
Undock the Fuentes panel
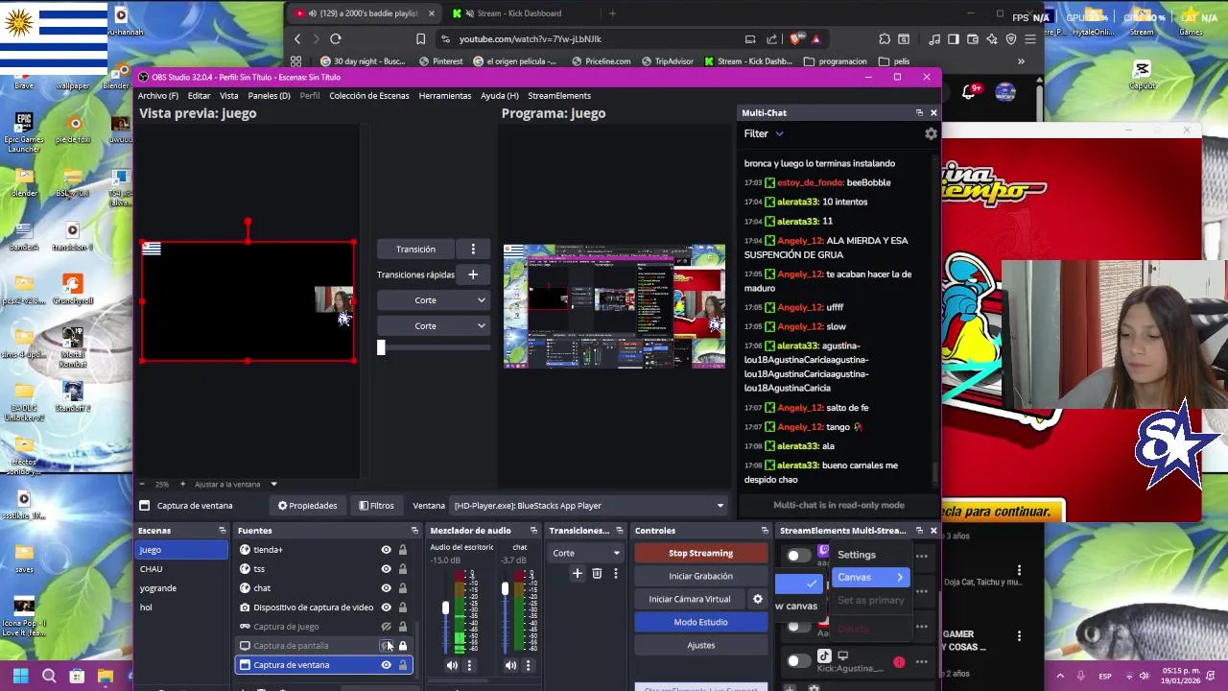pyautogui.click(x=414, y=531)
